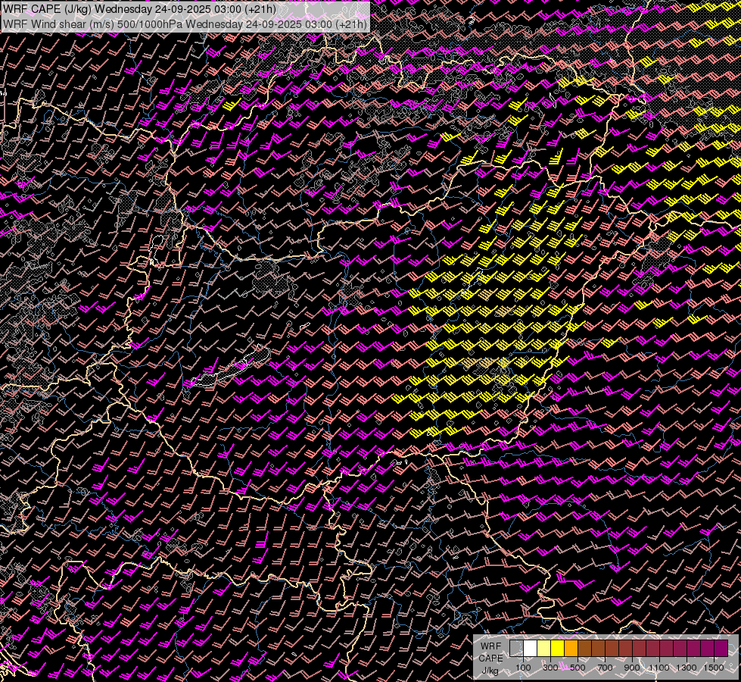Select the rightmost purple legend swatch
The height and width of the screenshot is (682, 741).
coord(721,649)
